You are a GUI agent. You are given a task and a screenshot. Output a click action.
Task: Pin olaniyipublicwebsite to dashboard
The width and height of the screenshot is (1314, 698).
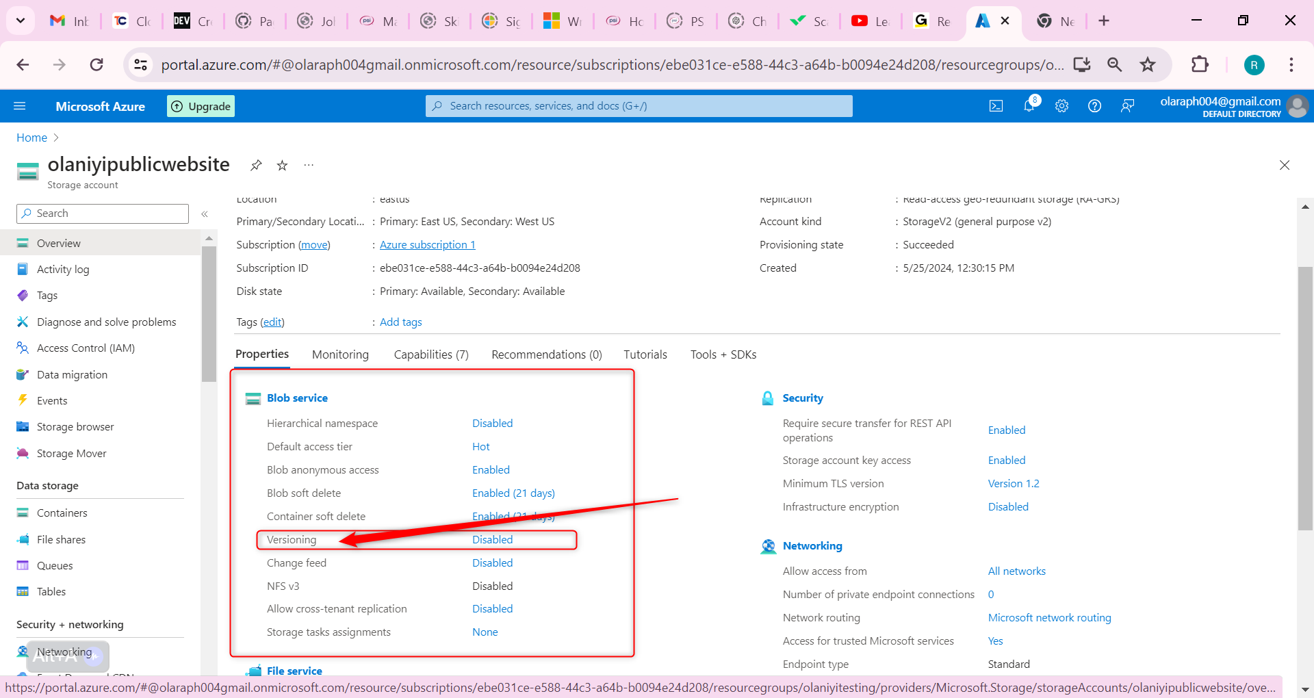[x=256, y=165]
